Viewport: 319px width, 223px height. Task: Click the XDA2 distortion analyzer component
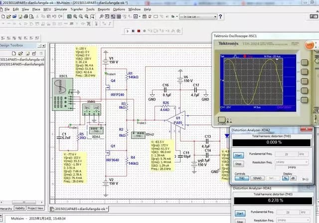[137, 134]
